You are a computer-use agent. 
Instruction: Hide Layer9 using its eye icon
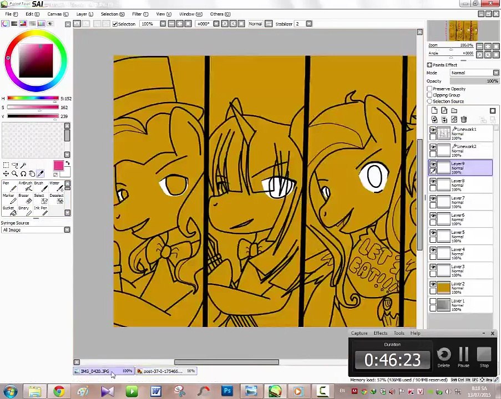433,164
